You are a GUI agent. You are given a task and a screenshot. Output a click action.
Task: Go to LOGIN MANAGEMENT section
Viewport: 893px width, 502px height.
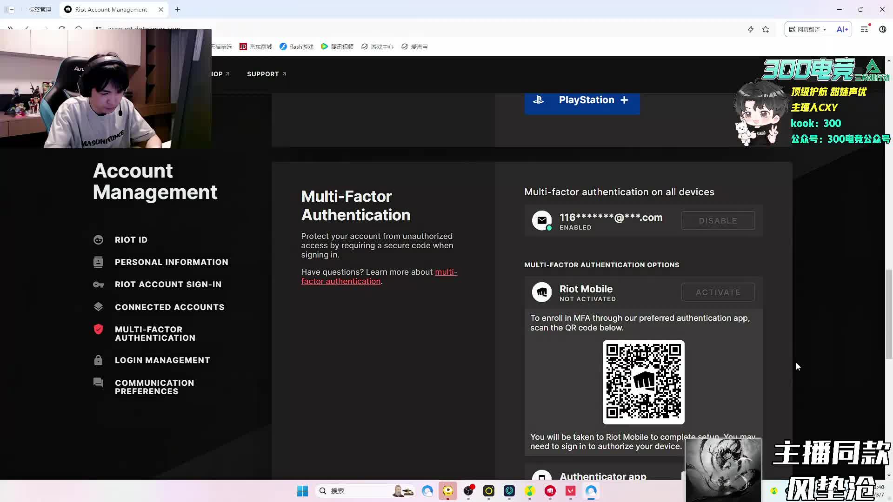pos(162,360)
